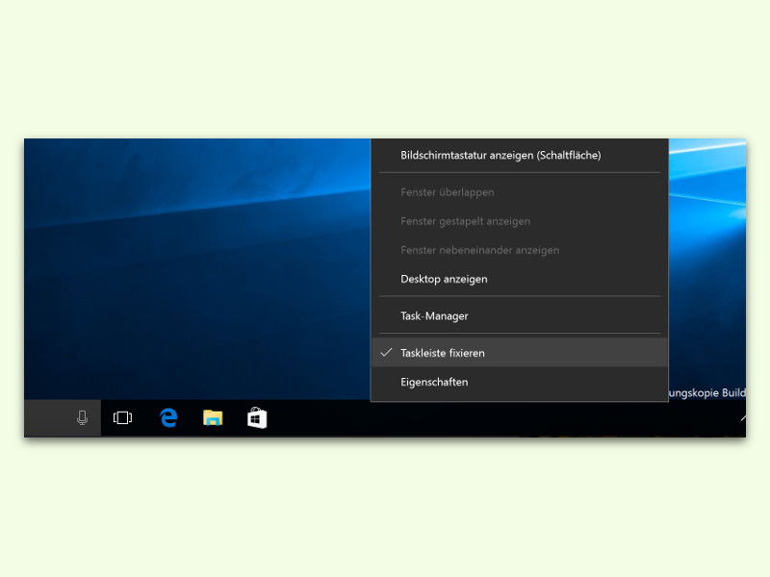The height and width of the screenshot is (577, 770).
Task: Click the Cortana search box on taskbar
Action: pos(63,418)
